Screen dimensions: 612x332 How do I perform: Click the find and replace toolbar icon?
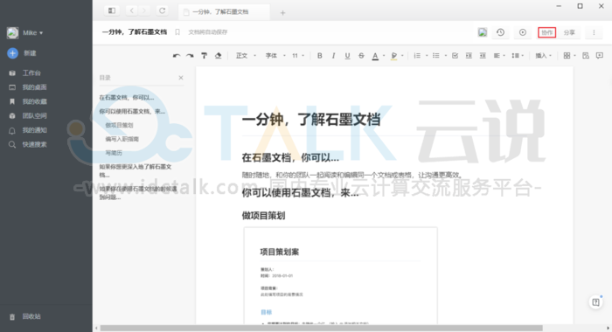[586, 56]
